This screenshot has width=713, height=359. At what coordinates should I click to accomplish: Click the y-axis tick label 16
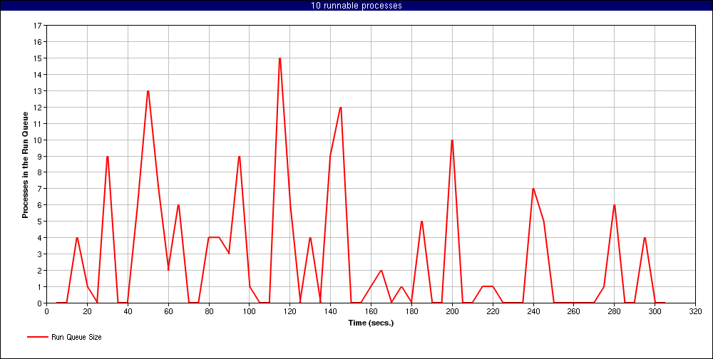(x=39, y=42)
